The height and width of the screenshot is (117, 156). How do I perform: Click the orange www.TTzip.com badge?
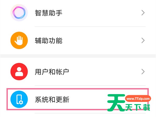(138, 99)
